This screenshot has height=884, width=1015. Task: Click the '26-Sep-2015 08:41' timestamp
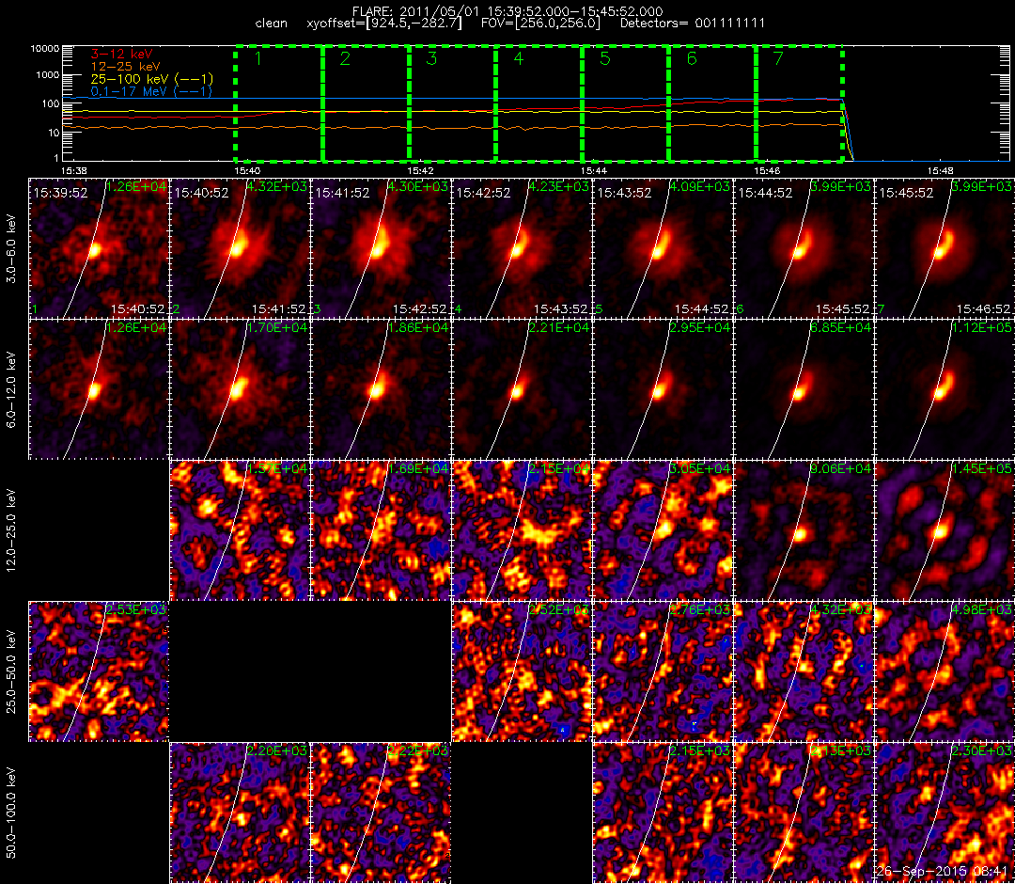tap(941, 872)
